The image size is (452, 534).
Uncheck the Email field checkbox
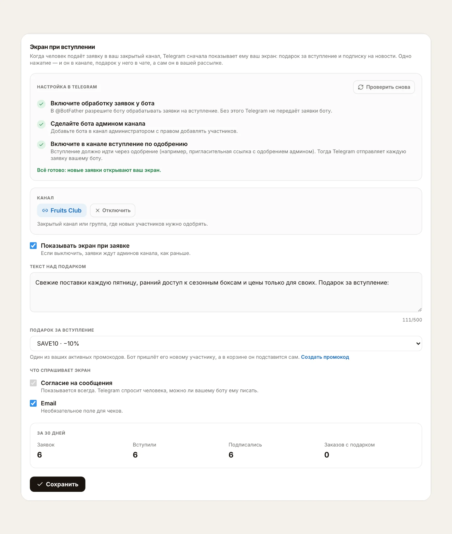point(33,403)
